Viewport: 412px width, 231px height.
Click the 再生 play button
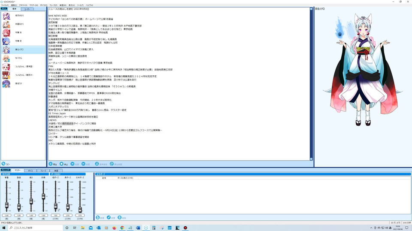tap(53, 164)
